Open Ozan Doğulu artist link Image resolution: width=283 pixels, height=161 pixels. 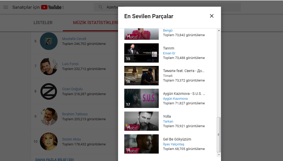pos(72,89)
